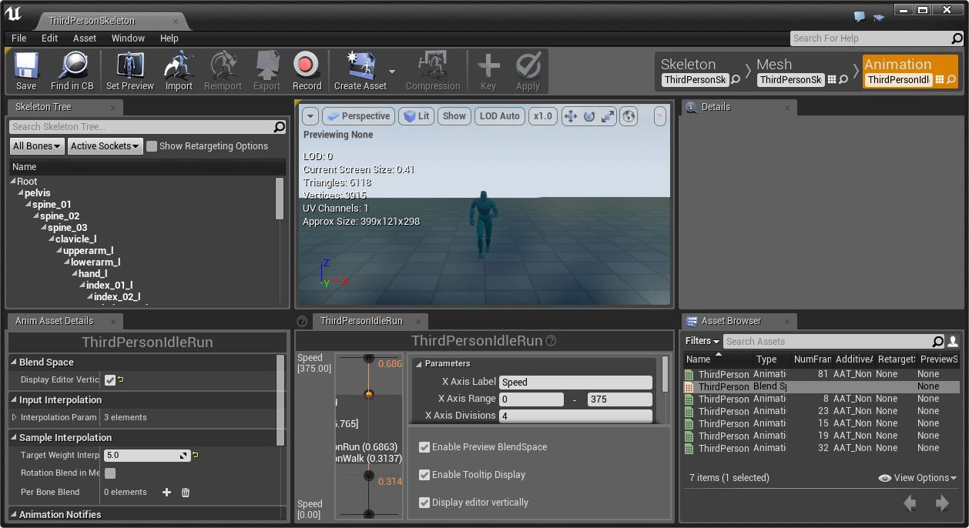969x528 pixels.
Task: Click the Create Asset icon
Action: click(360, 71)
